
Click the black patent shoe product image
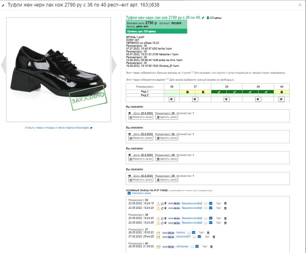[x=59, y=70]
